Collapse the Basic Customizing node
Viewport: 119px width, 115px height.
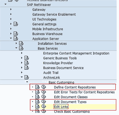pyautogui.click(x=27, y=82)
